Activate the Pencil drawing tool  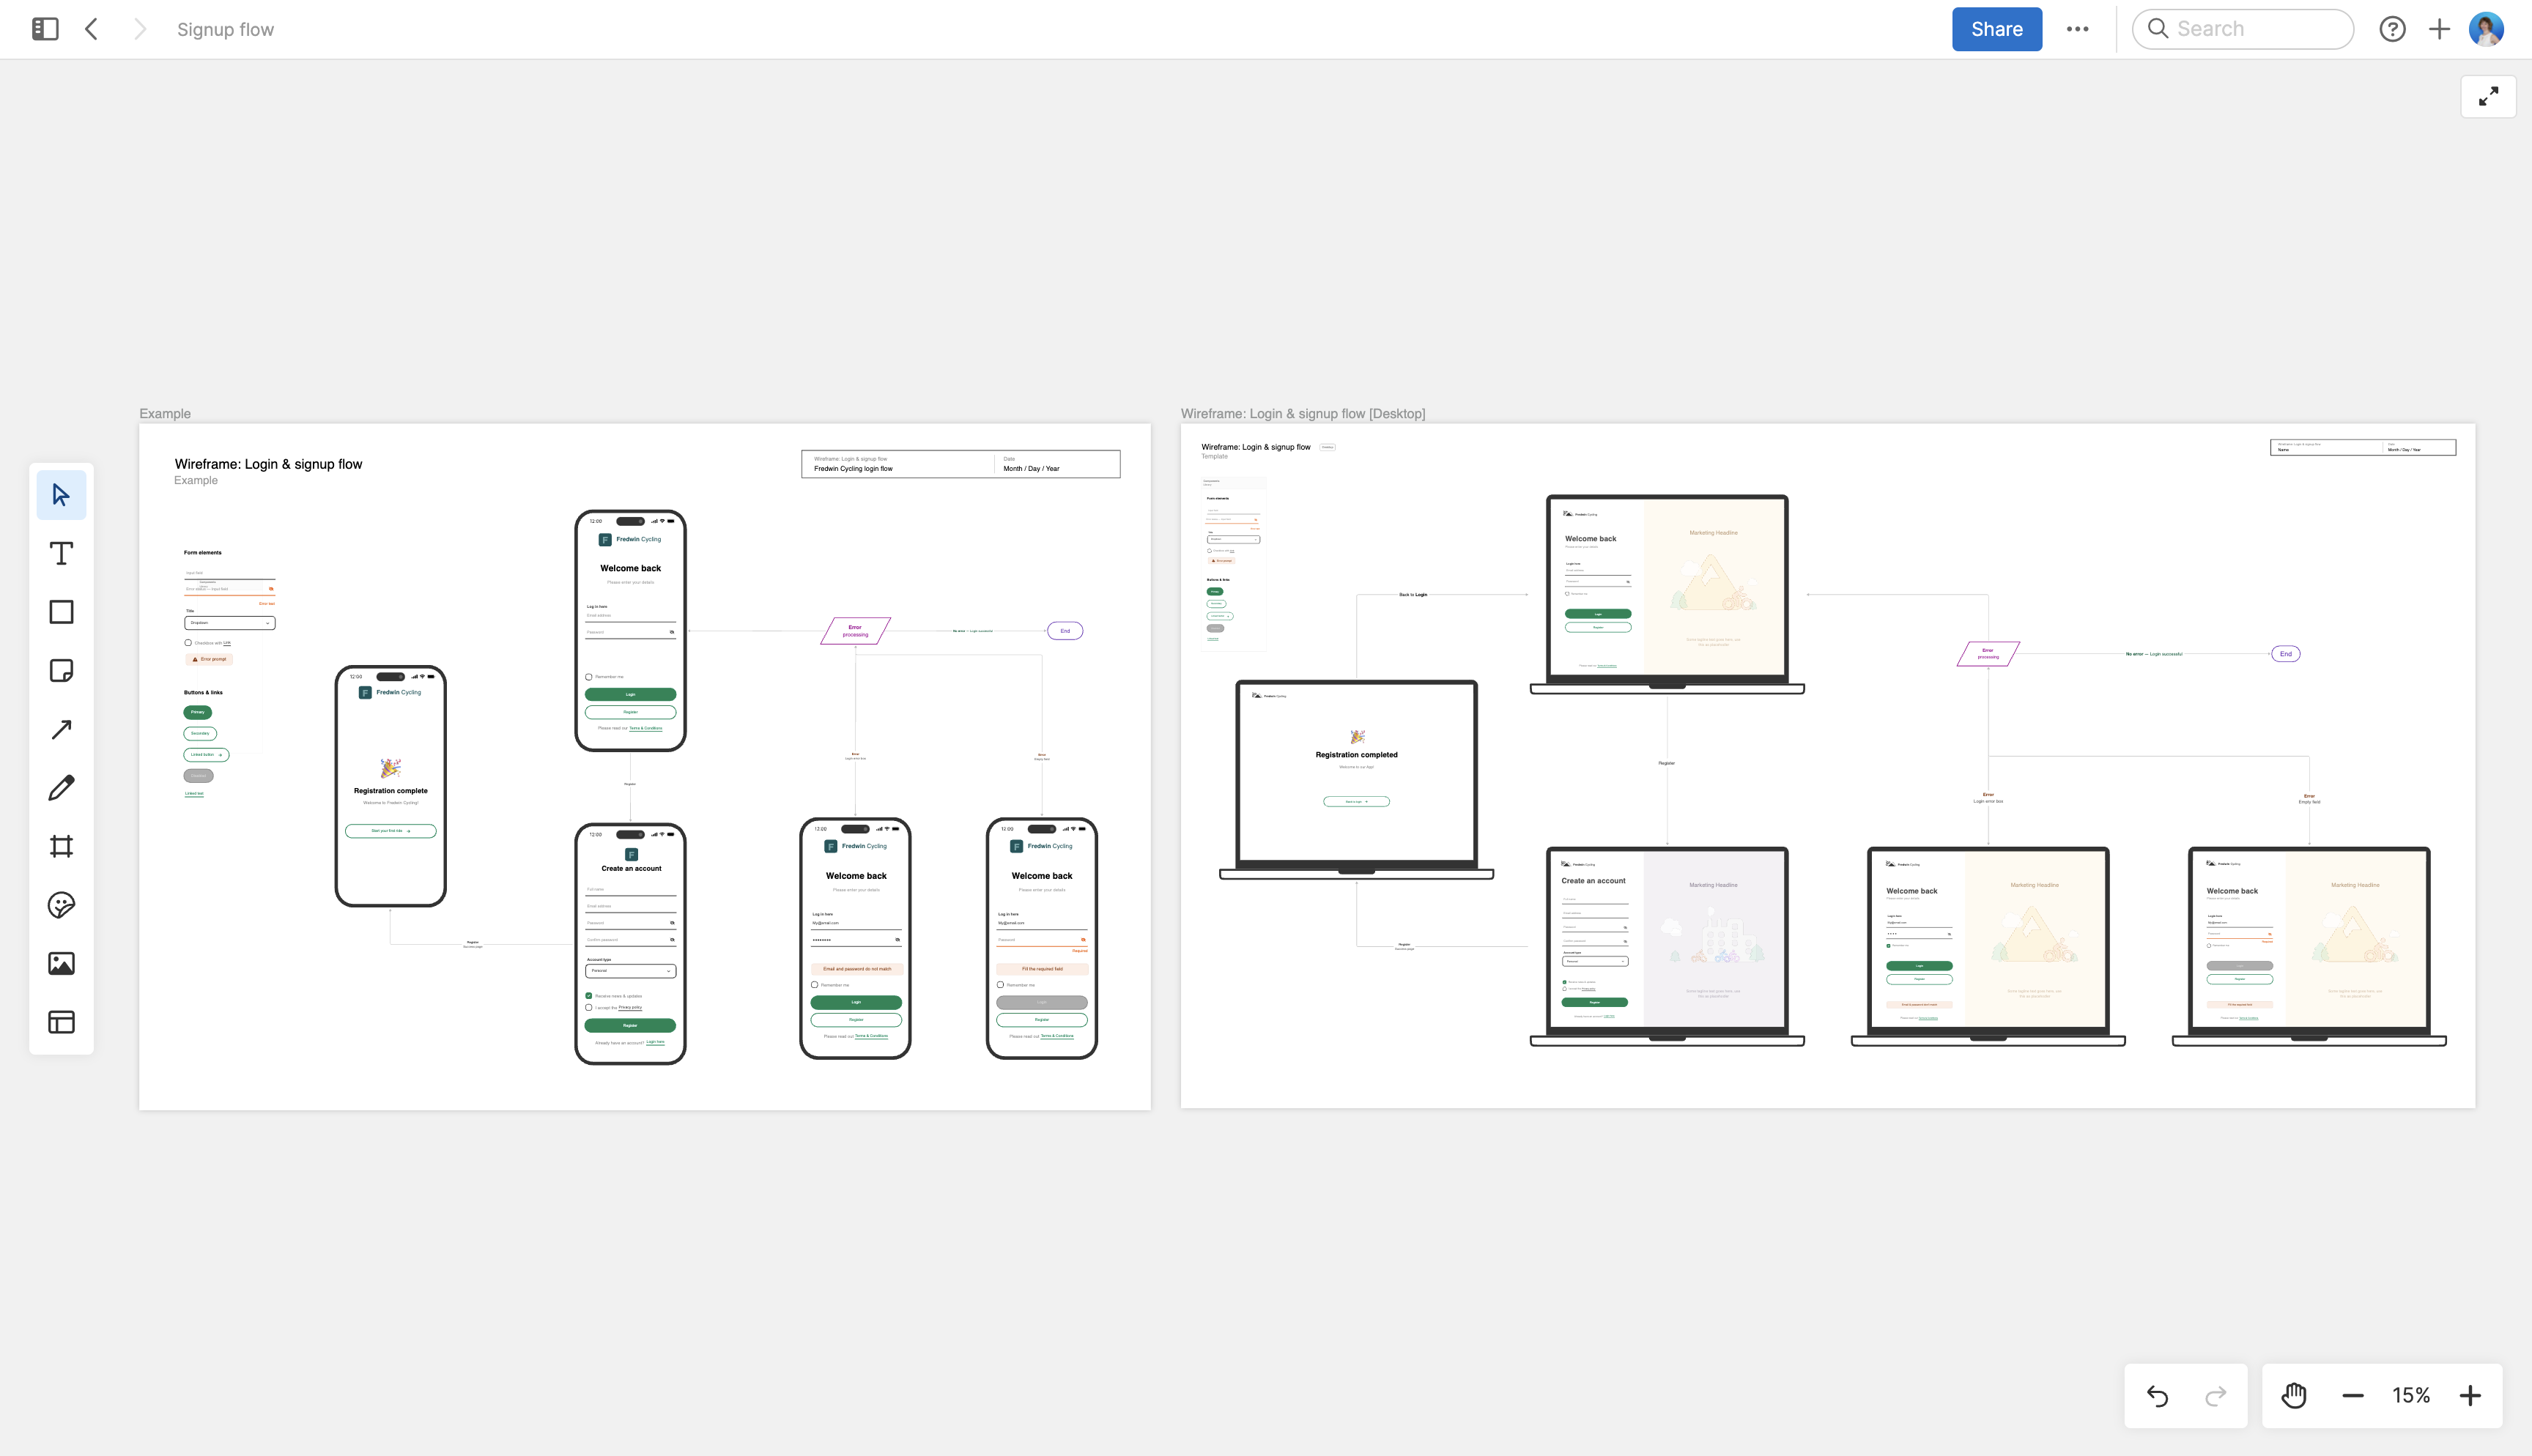(61, 787)
